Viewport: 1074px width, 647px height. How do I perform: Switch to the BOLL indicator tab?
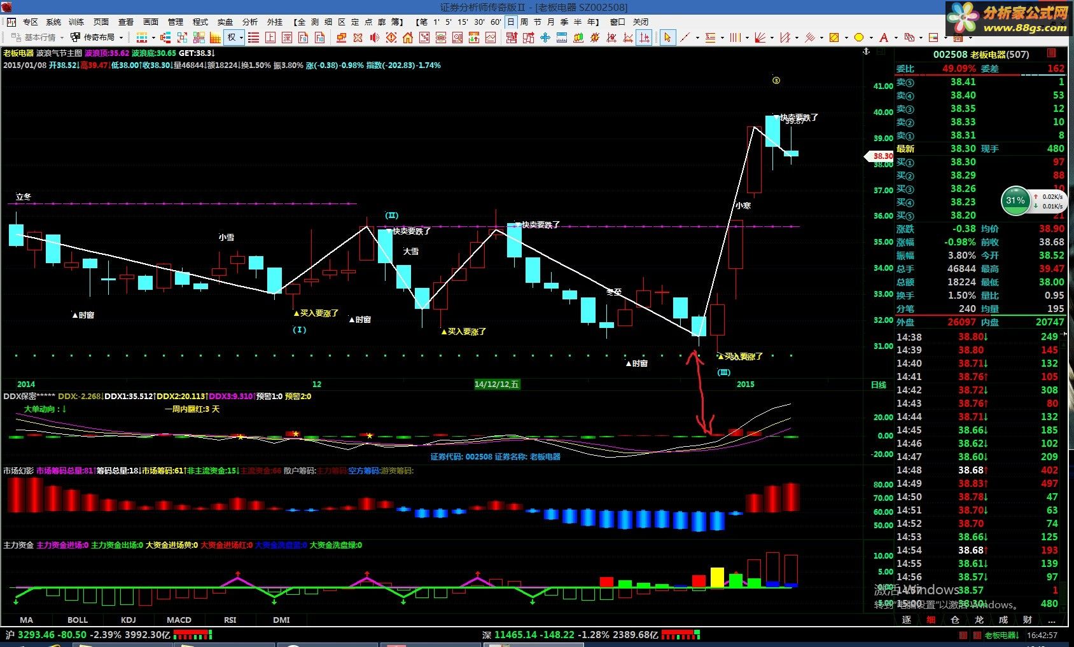tap(78, 620)
